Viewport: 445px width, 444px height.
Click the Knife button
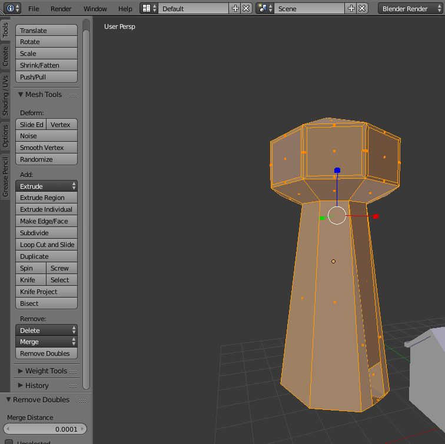[31, 280]
